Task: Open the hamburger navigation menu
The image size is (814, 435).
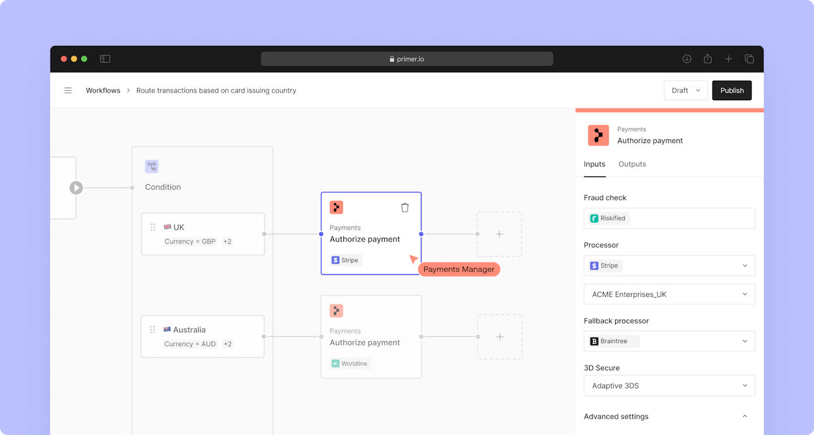Action: coord(68,91)
